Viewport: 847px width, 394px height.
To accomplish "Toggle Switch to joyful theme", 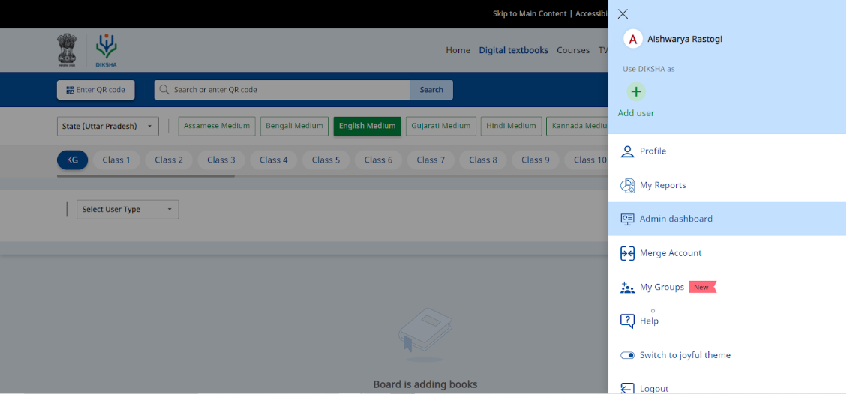I will [x=627, y=355].
